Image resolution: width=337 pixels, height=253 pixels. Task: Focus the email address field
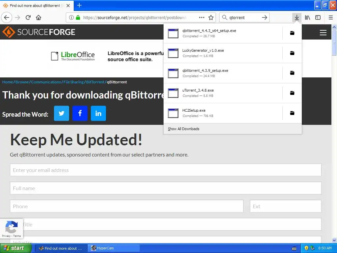click(x=166, y=170)
